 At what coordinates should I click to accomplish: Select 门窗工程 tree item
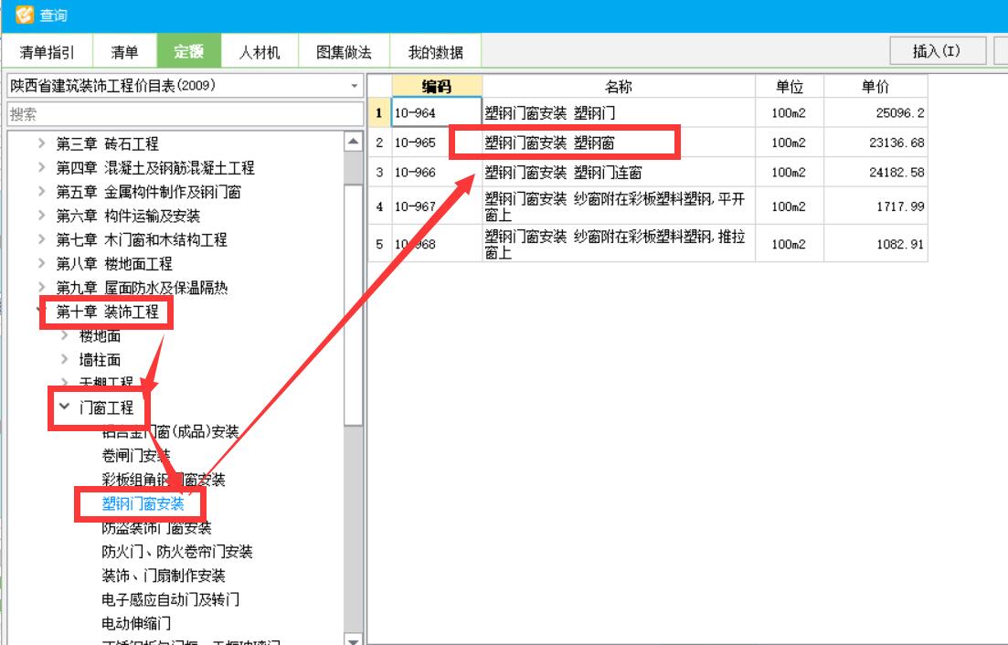click(106, 407)
